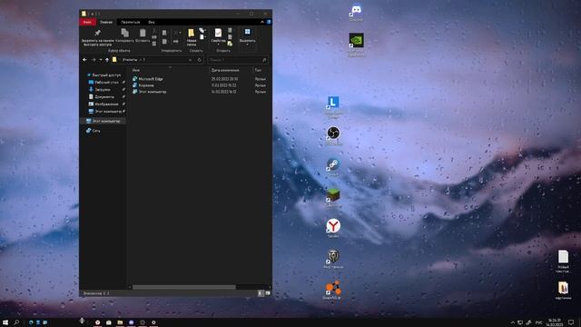The image size is (581, 327).
Task: Select Быстрый доступ in navigation pane
Action: [x=103, y=74]
